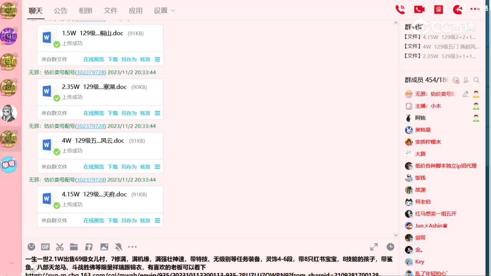Image resolution: width=491 pixels, height=276 pixels.
Task: Open the send file folder icon
Action: [x=74, y=246]
